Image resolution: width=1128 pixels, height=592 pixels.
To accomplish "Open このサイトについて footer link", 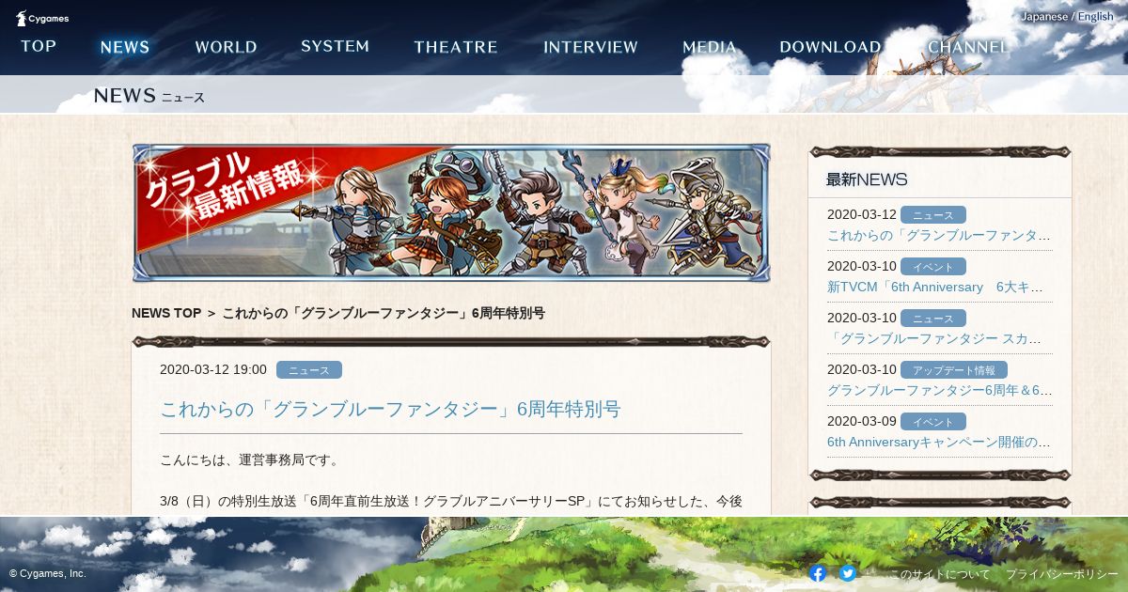I will (x=939, y=573).
